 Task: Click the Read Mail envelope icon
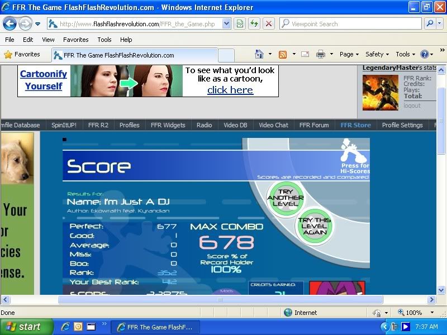pyautogui.click(x=305, y=54)
